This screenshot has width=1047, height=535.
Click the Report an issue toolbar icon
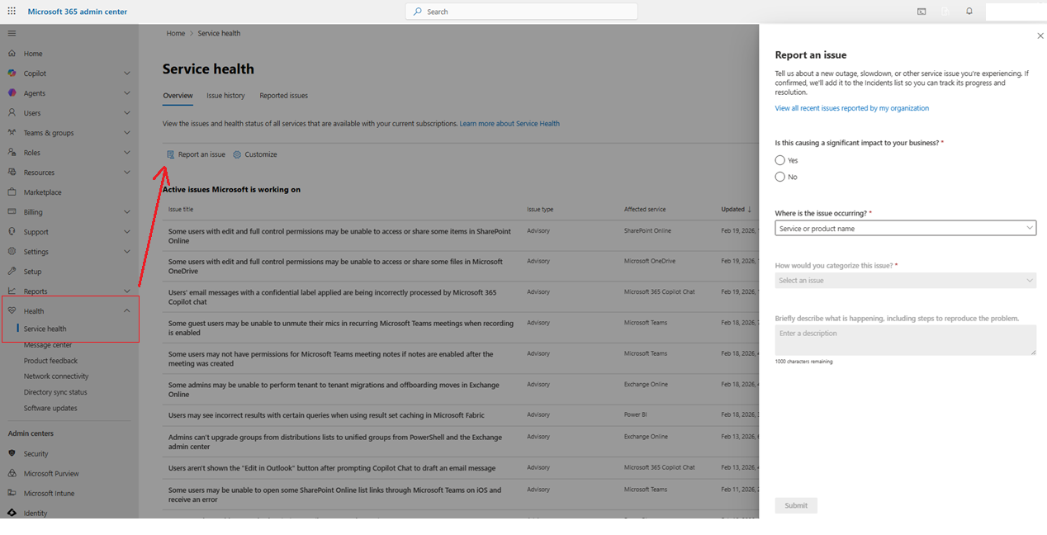(171, 154)
